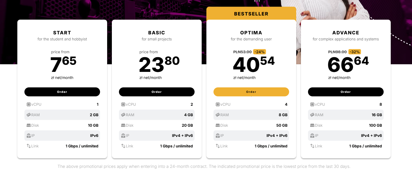Click the Disk icon in BASIC plan
The height and width of the screenshot is (176, 412).
(x=123, y=125)
